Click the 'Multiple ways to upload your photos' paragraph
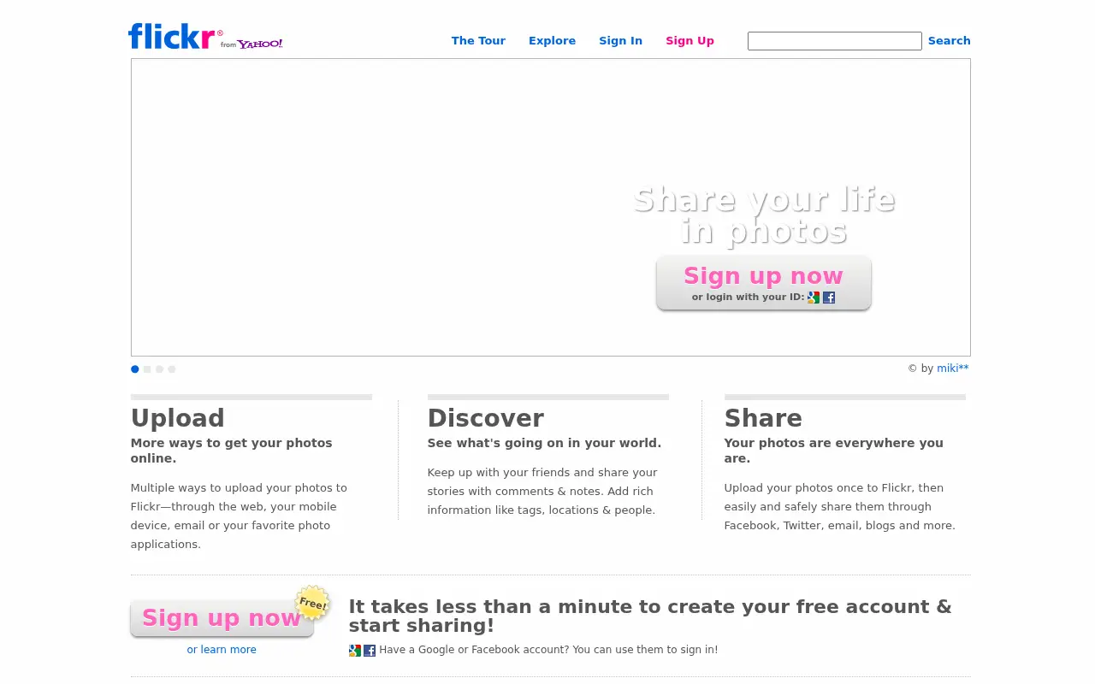 tap(239, 516)
